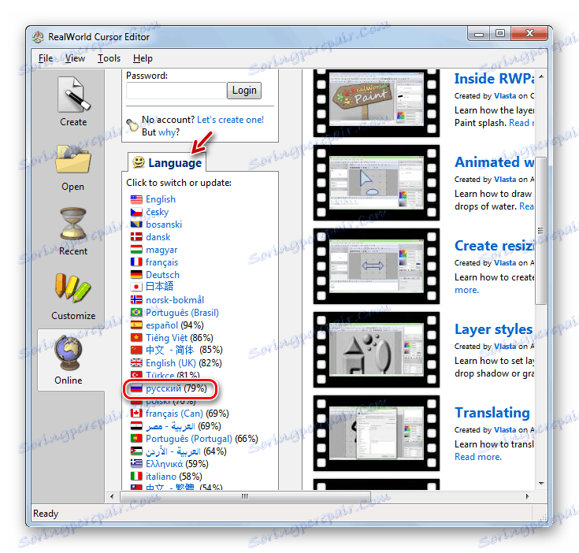The height and width of the screenshot is (553, 579).
Task: Click Read more under Translating
Action: pos(478,457)
